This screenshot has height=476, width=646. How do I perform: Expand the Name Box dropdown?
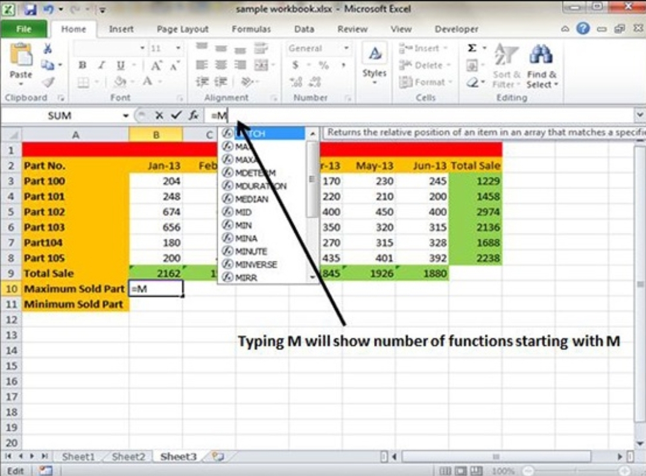coord(126,116)
